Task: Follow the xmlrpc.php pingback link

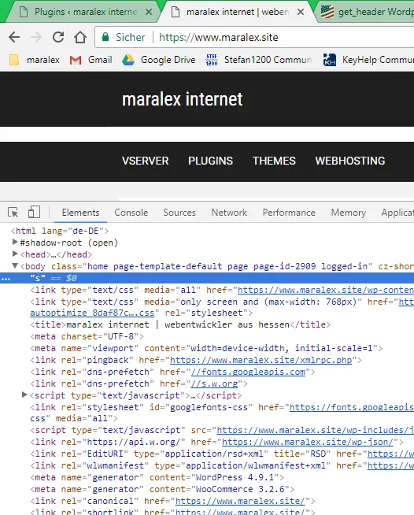Action: 261,360
